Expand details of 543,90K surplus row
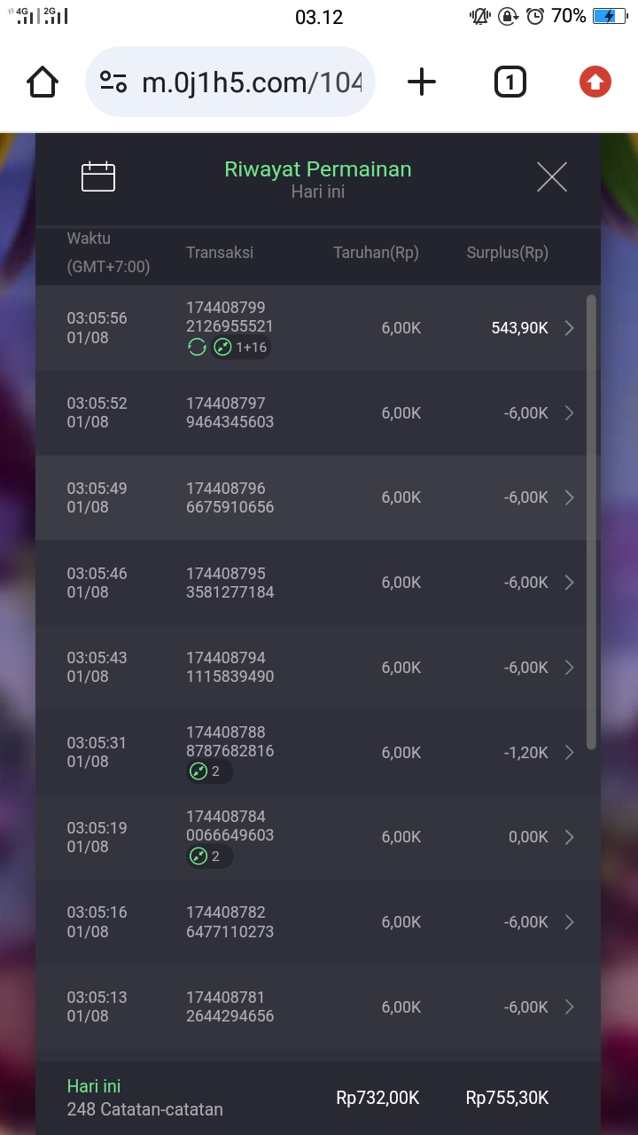Viewport: 638px width, 1135px height. point(570,328)
